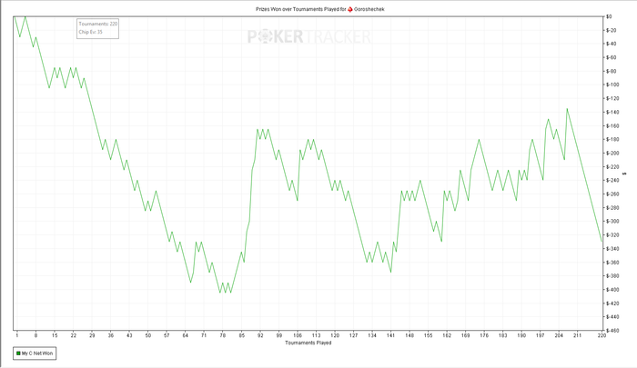Click the '$' y-axis title on the right
This screenshot has width=637, height=368.
point(624,174)
